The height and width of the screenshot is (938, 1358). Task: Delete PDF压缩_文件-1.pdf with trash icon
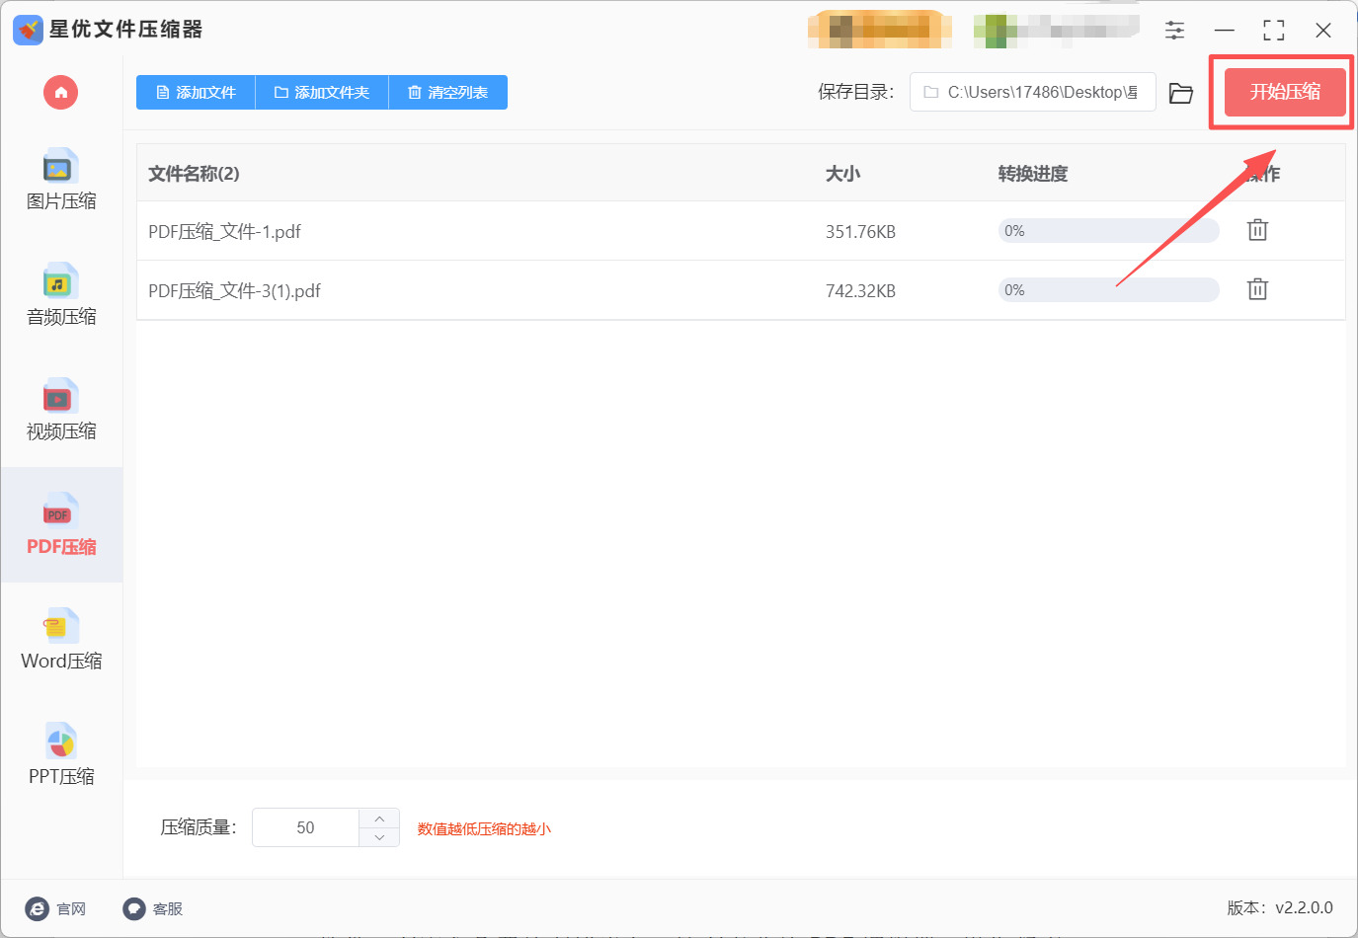1257,230
